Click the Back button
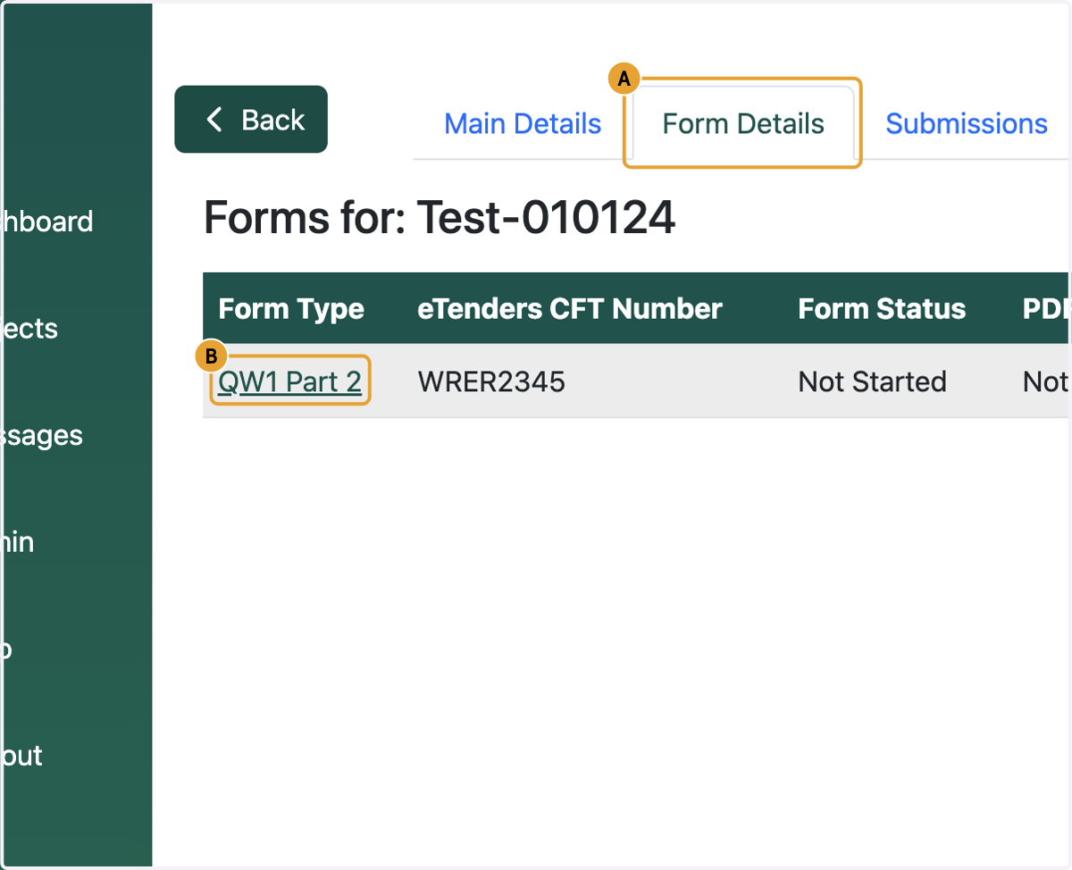The width and height of the screenshot is (1072, 870). [x=251, y=120]
